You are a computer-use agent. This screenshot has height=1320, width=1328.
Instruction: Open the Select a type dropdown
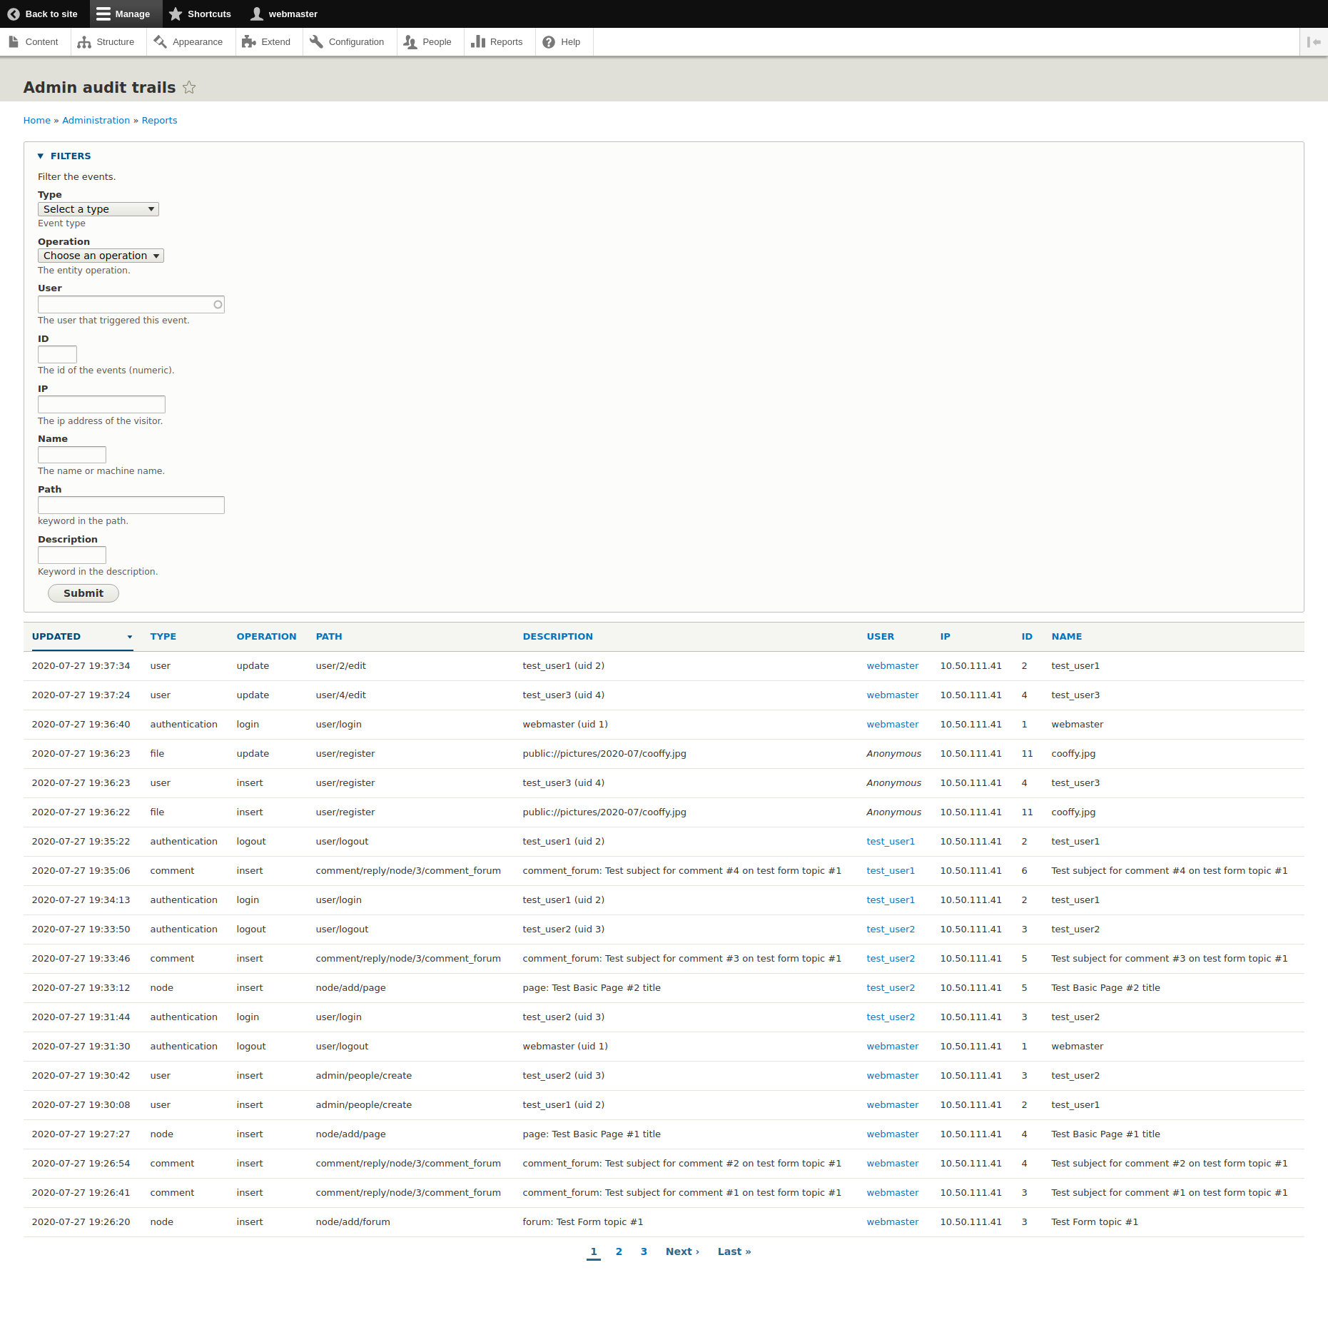(x=98, y=209)
